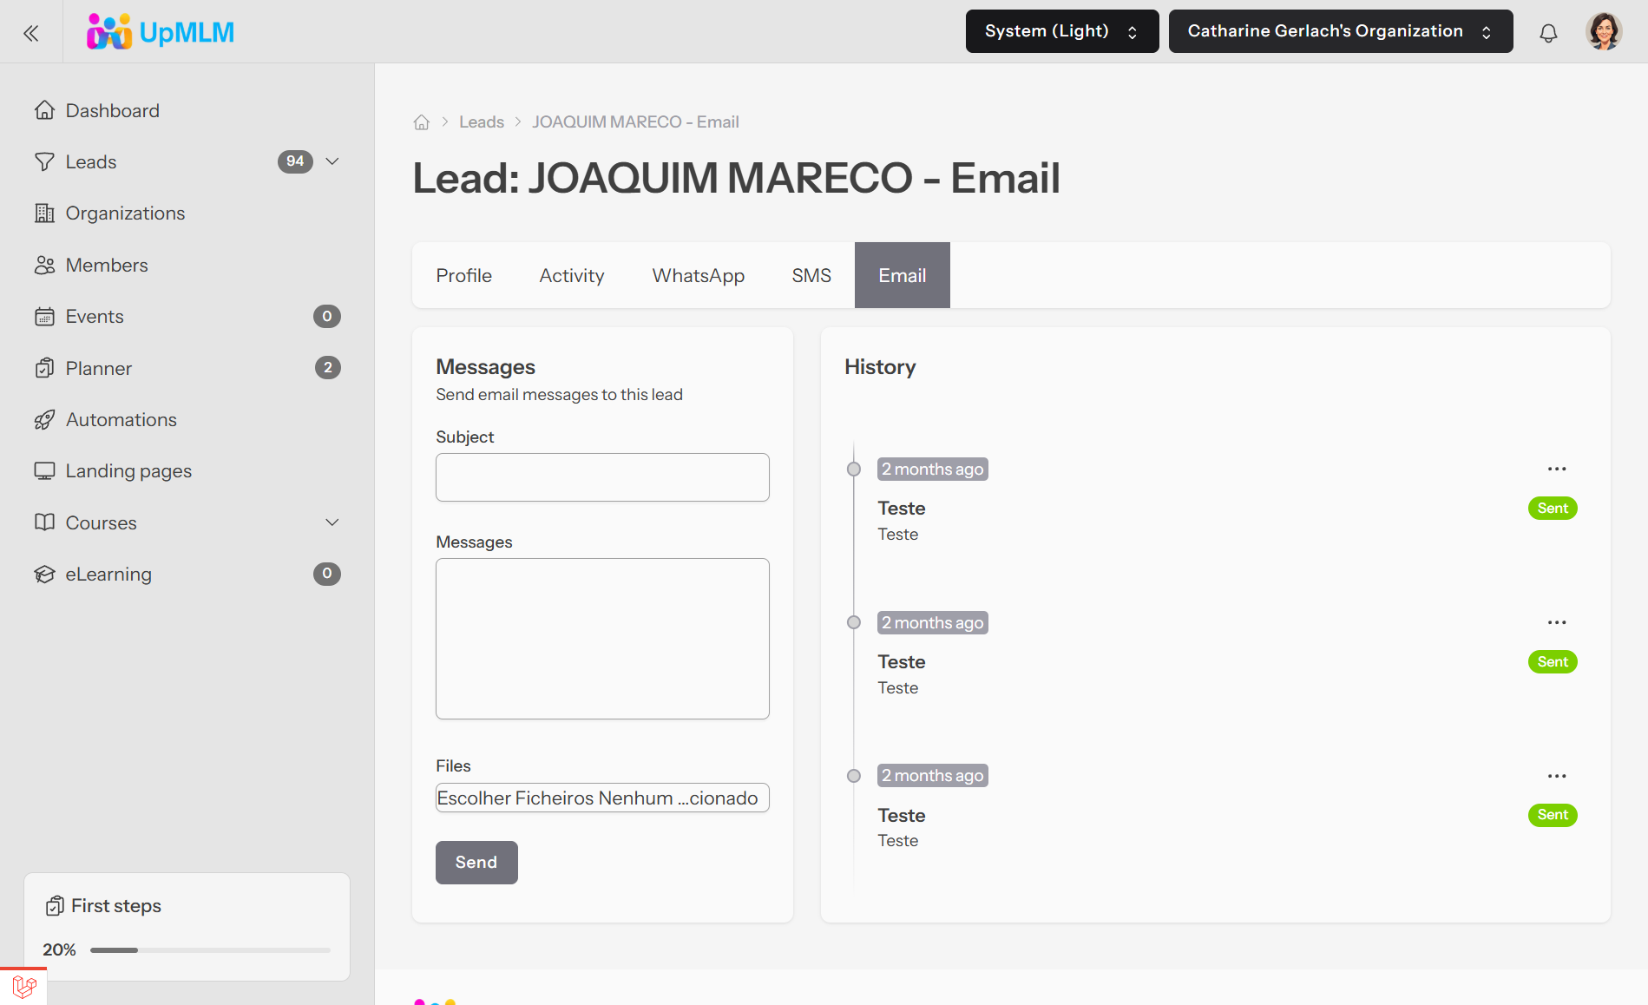This screenshot has width=1648, height=1005.
Task: Expand the Leads submenu chevron
Action: click(332, 161)
